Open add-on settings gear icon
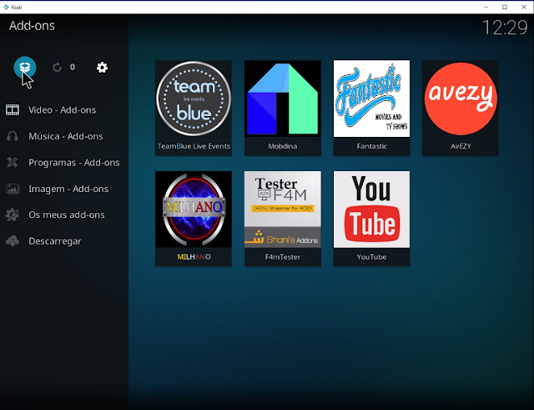This screenshot has height=410, width=534. 102,68
